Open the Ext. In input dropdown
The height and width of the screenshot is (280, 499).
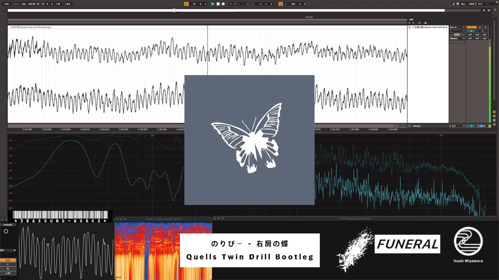pos(457,27)
